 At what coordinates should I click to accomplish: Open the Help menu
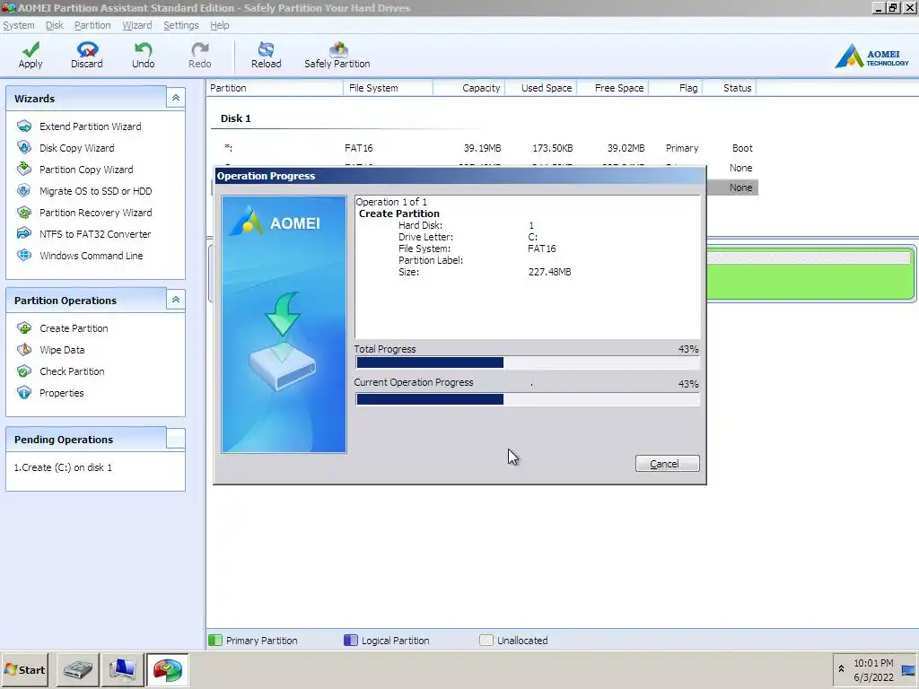click(220, 25)
